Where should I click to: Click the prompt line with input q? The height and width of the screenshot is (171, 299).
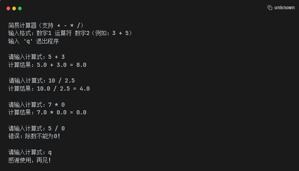coord(30,152)
